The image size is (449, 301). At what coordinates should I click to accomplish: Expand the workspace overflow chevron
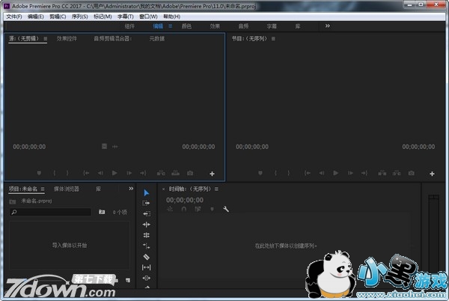327,25
